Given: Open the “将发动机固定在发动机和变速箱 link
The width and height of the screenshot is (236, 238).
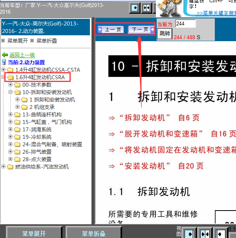Looking at the screenshot, I should pos(172,150).
